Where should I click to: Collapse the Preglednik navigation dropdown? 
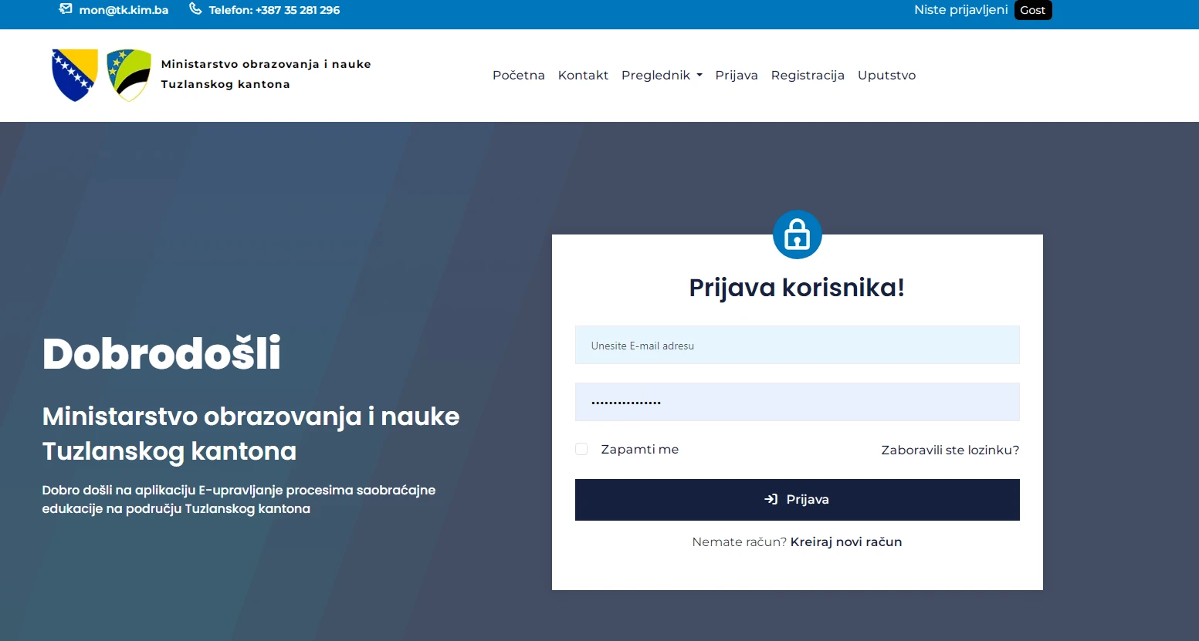click(x=661, y=75)
